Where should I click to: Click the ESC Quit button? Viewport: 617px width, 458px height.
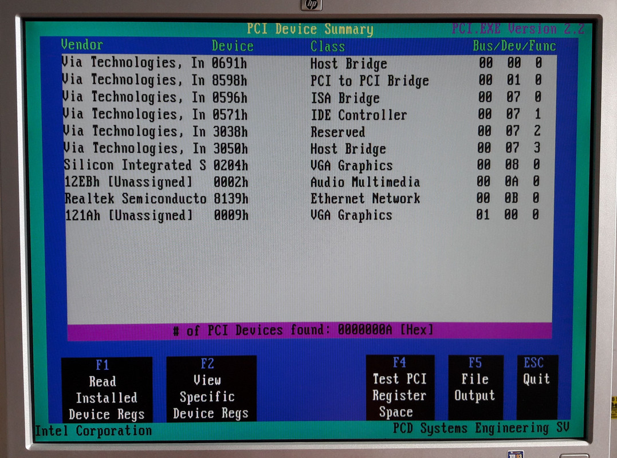click(x=537, y=387)
